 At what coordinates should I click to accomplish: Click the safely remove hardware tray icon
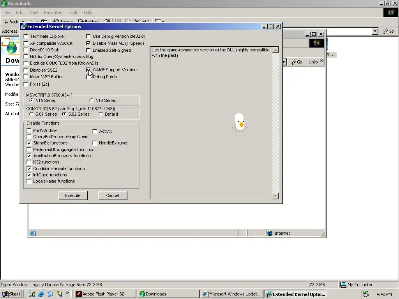(366, 294)
